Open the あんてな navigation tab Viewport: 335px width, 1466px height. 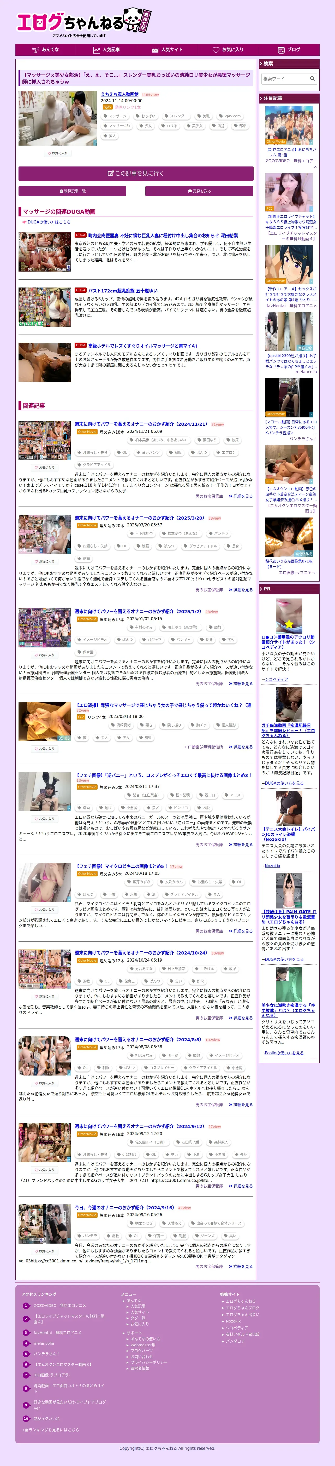tap(45, 50)
